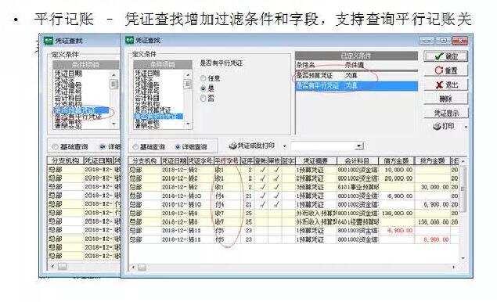Switch to 基础查询 mode in right window
Screen dimensions: 497x302
click(135, 147)
